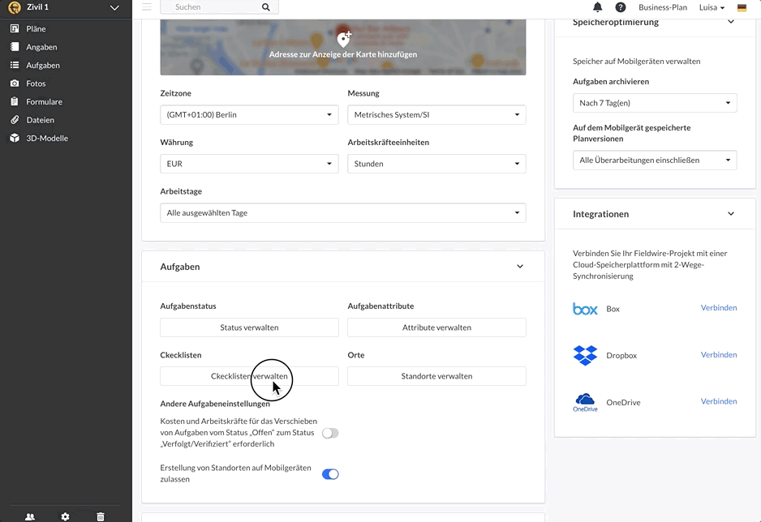Open the Luisa user menu

(x=712, y=7)
